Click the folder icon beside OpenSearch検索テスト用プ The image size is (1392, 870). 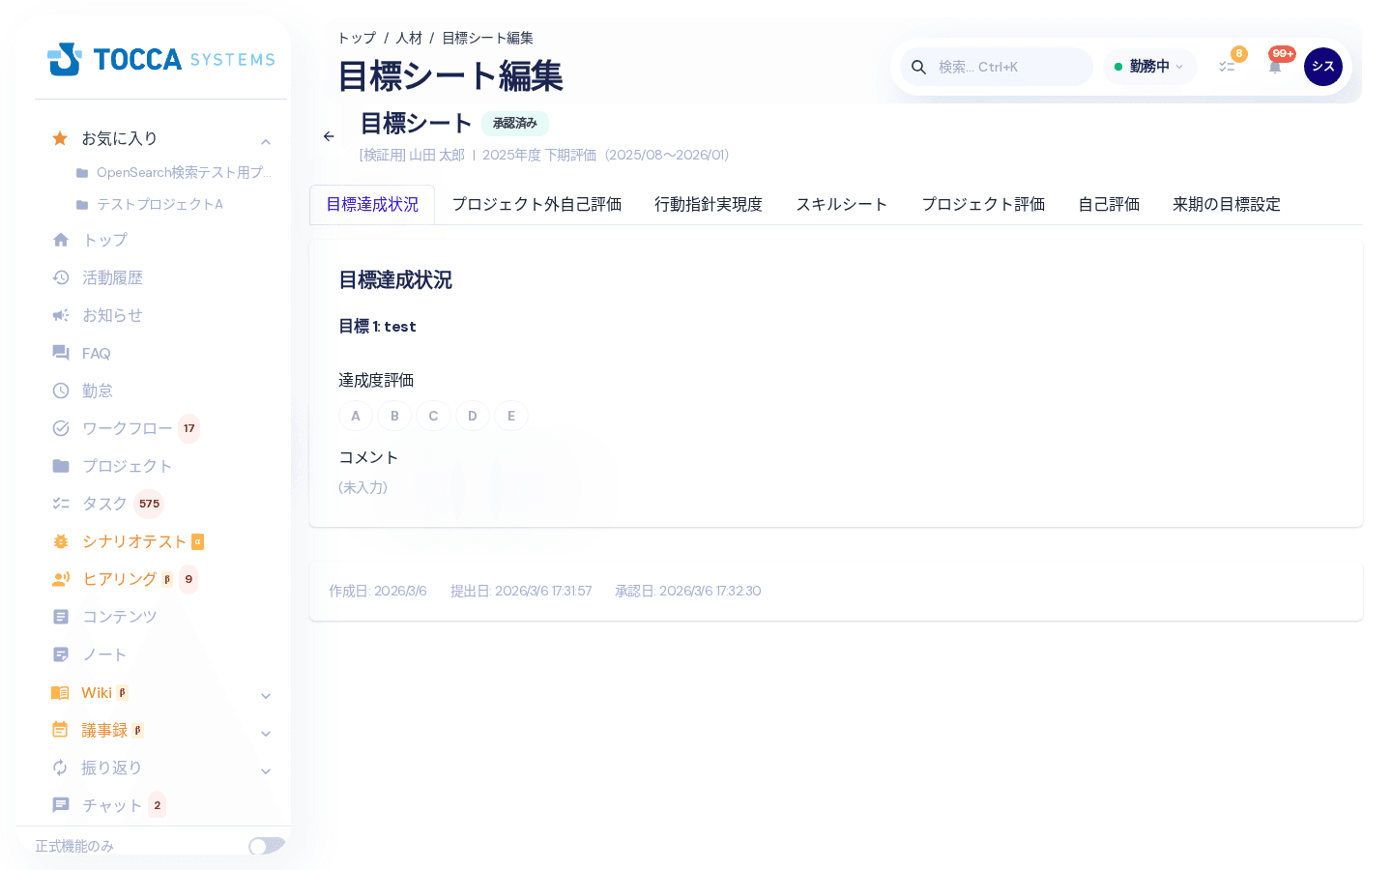coord(82,173)
